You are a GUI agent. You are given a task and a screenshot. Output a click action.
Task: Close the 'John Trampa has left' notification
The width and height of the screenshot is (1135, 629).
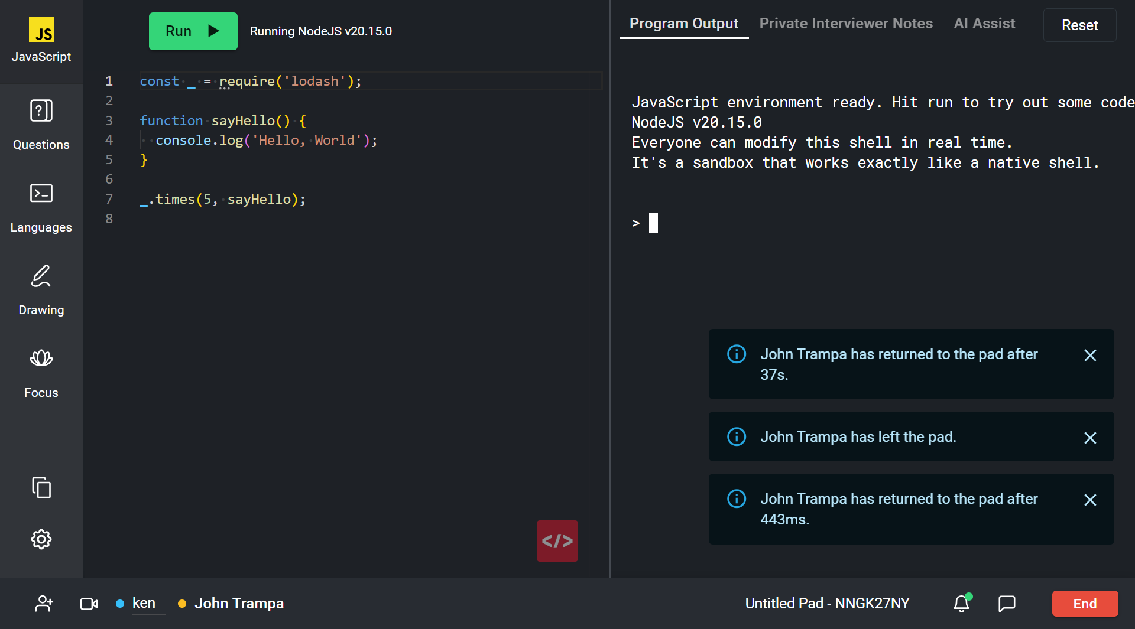(x=1090, y=438)
